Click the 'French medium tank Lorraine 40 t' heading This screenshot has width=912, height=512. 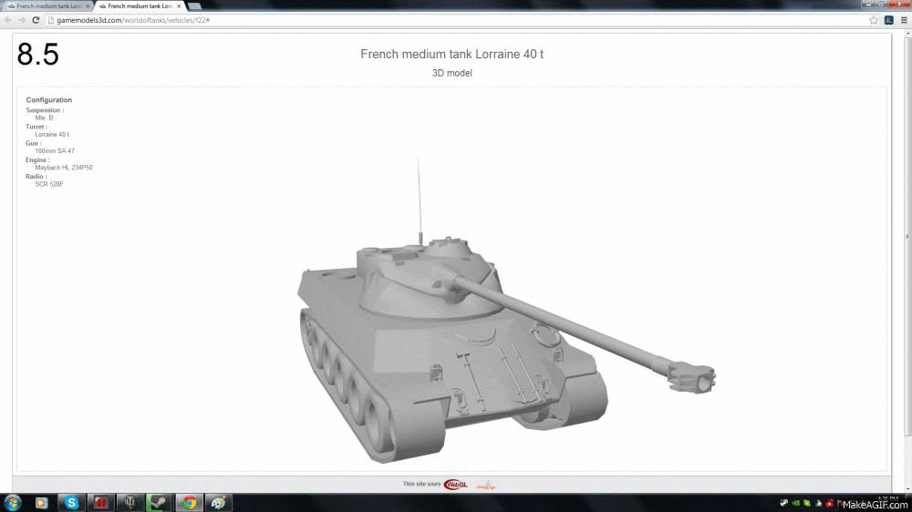(452, 54)
